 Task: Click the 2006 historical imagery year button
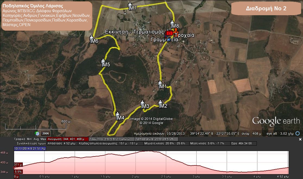45,133
